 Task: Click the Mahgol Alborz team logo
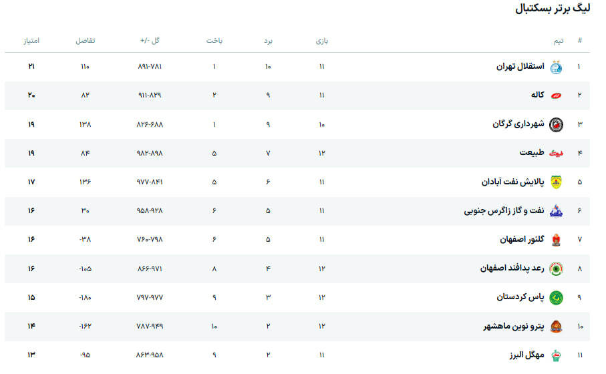pyautogui.click(x=556, y=355)
